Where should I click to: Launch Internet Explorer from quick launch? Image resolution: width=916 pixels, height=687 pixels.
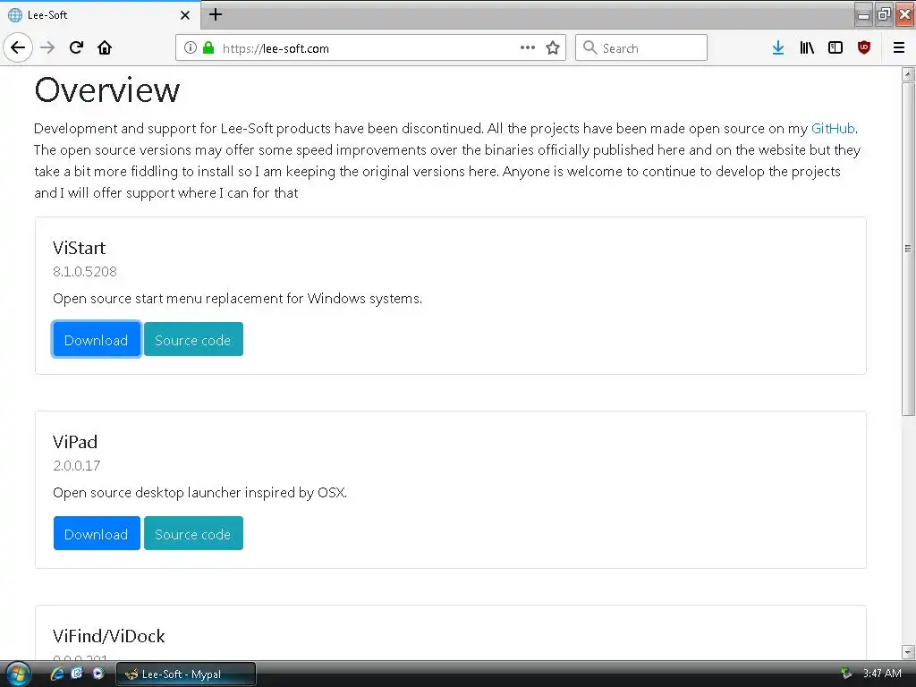pos(56,674)
